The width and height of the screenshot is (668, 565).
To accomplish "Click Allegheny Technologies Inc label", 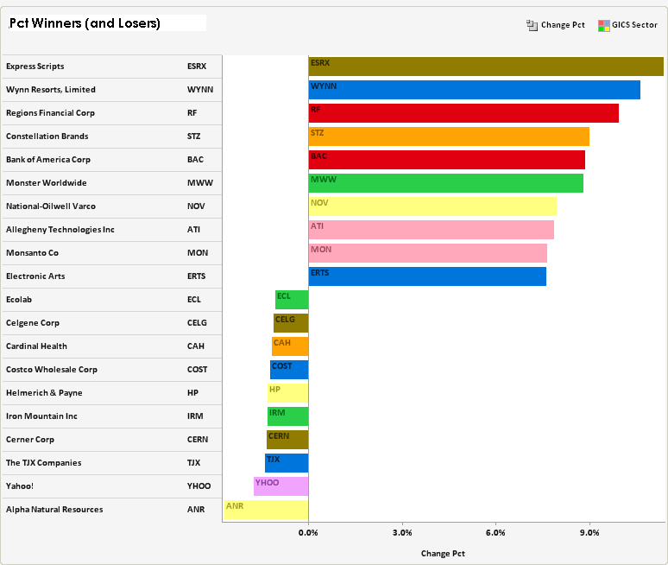I will pyautogui.click(x=60, y=230).
